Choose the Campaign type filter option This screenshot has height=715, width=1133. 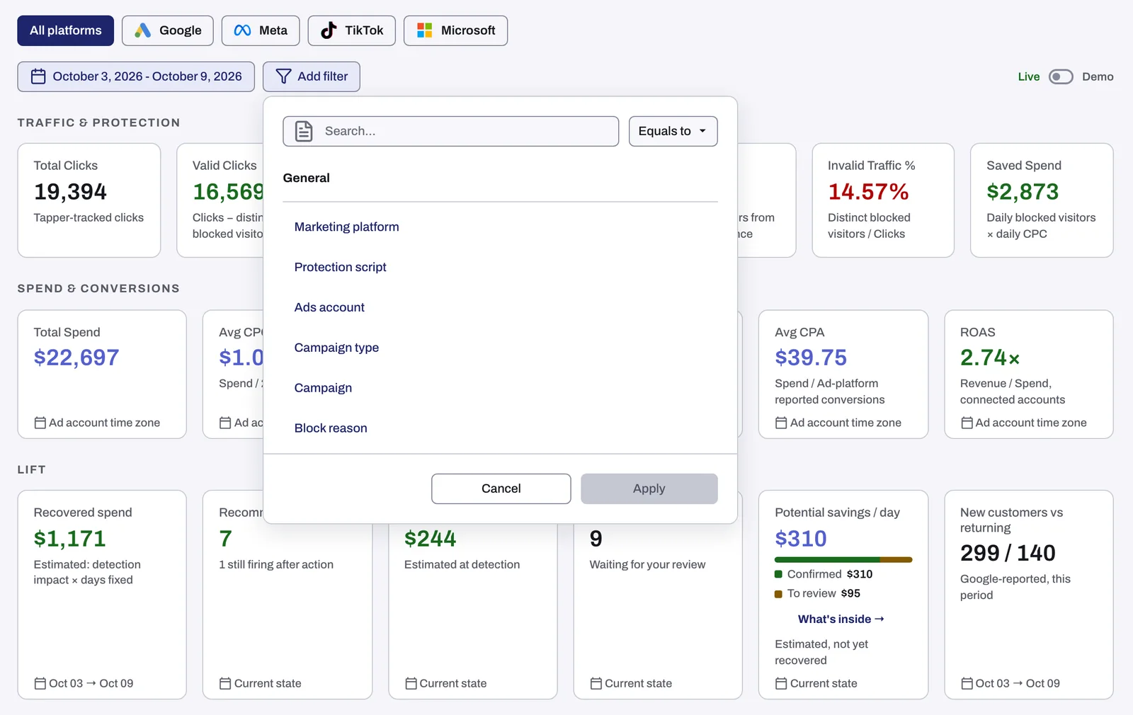tap(336, 348)
